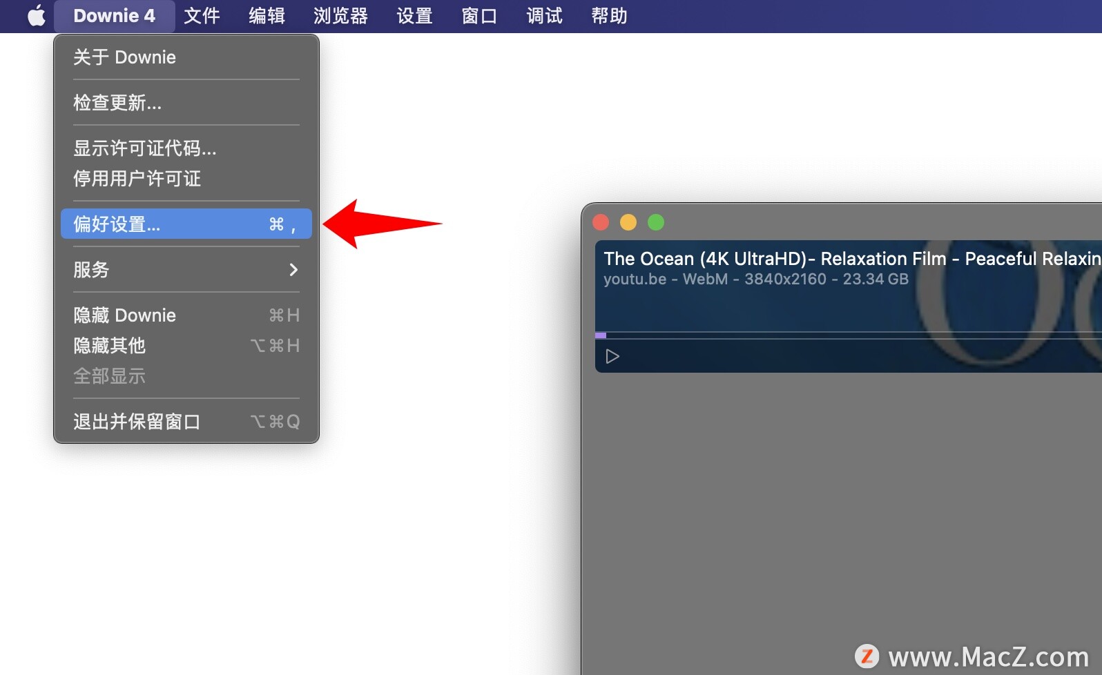The image size is (1102, 675).
Task: Choose 隐藏 Downie menu entry
Action: (x=186, y=315)
